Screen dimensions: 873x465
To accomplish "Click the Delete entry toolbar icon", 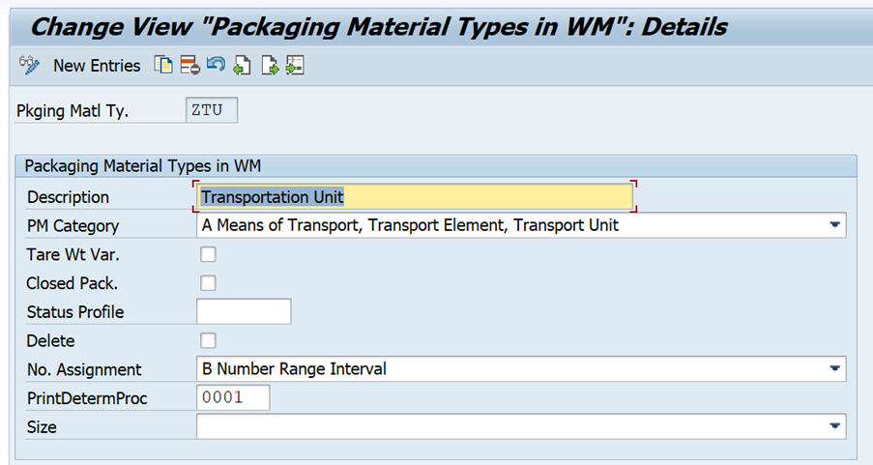I will [x=189, y=66].
